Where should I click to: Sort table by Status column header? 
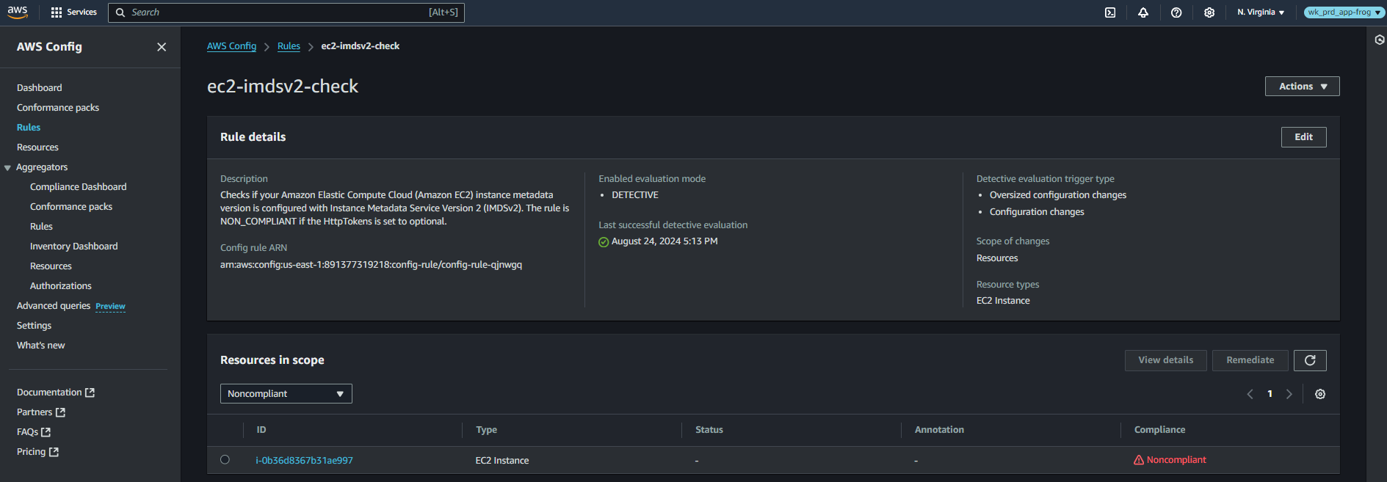pos(709,430)
